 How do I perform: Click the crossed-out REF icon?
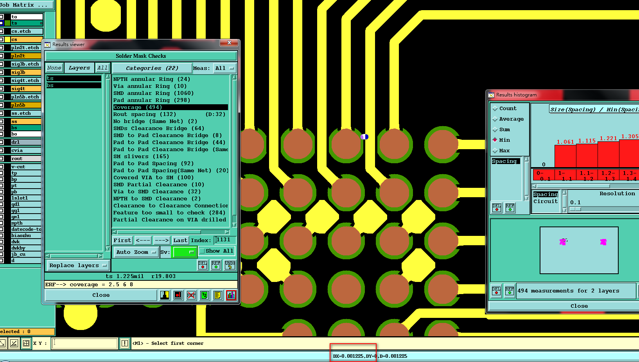(x=191, y=295)
